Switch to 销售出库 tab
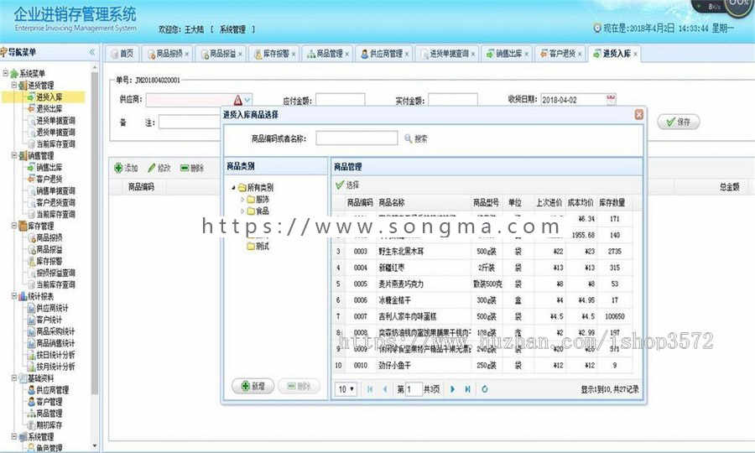The width and height of the screenshot is (755, 453). (x=508, y=54)
